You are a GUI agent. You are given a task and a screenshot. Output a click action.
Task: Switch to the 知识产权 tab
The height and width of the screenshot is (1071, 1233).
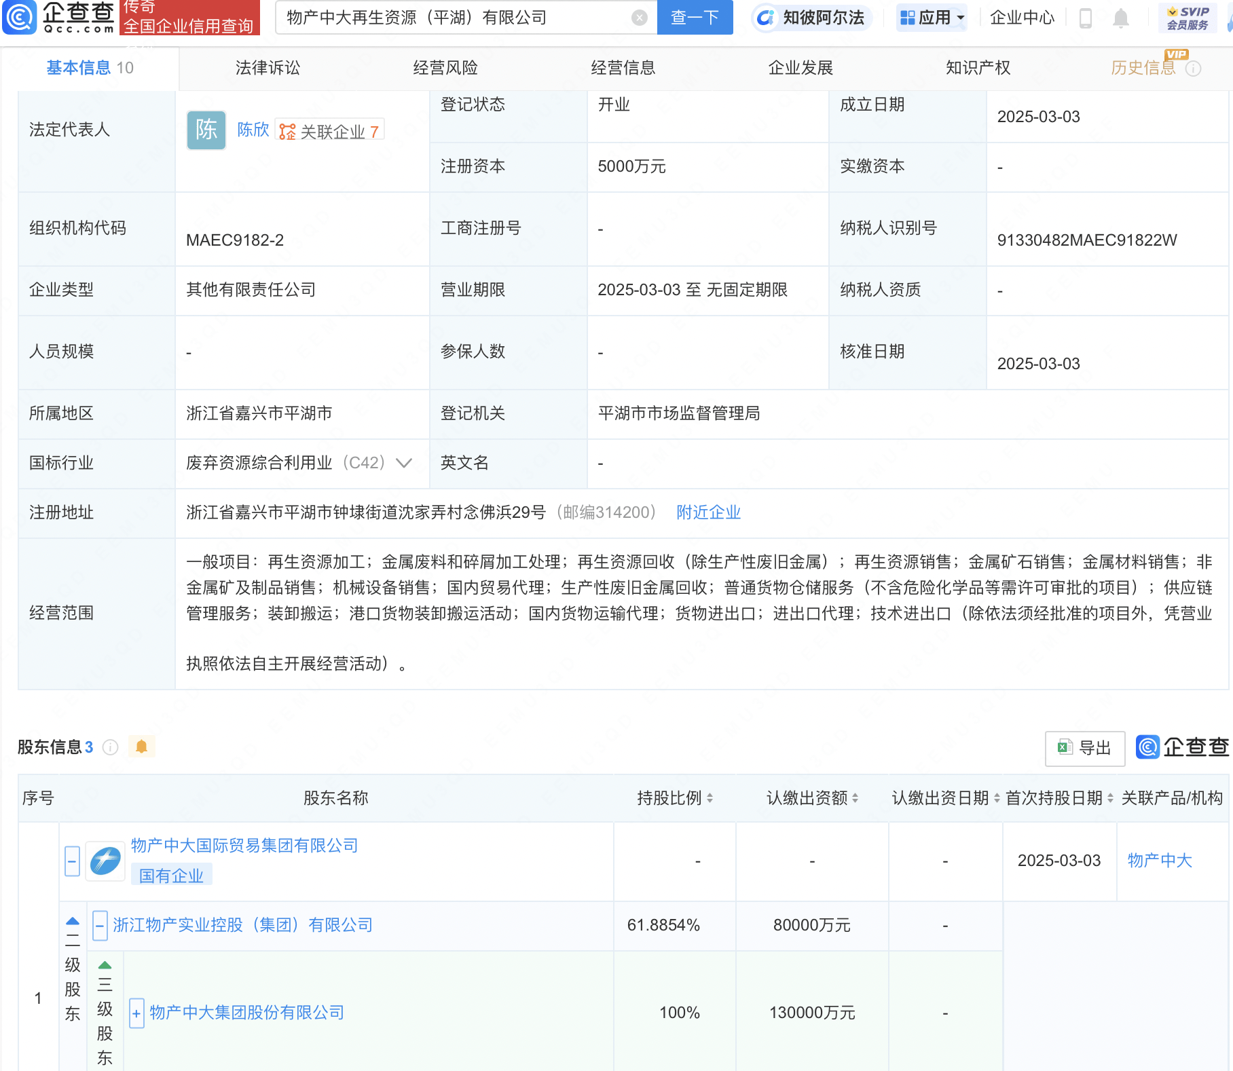pyautogui.click(x=978, y=68)
